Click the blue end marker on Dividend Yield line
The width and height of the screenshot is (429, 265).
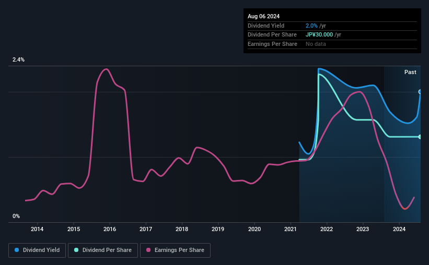click(x=420, y=92)
